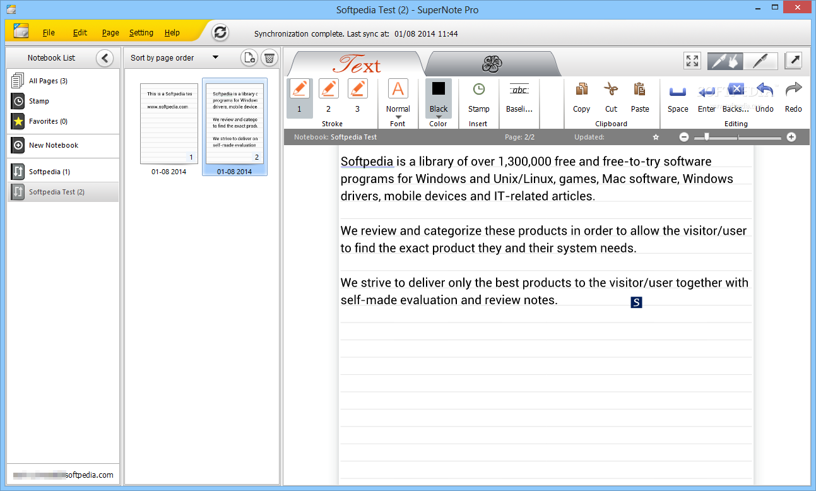
Task: Open the Edit menu
Action: click(80, 33)
